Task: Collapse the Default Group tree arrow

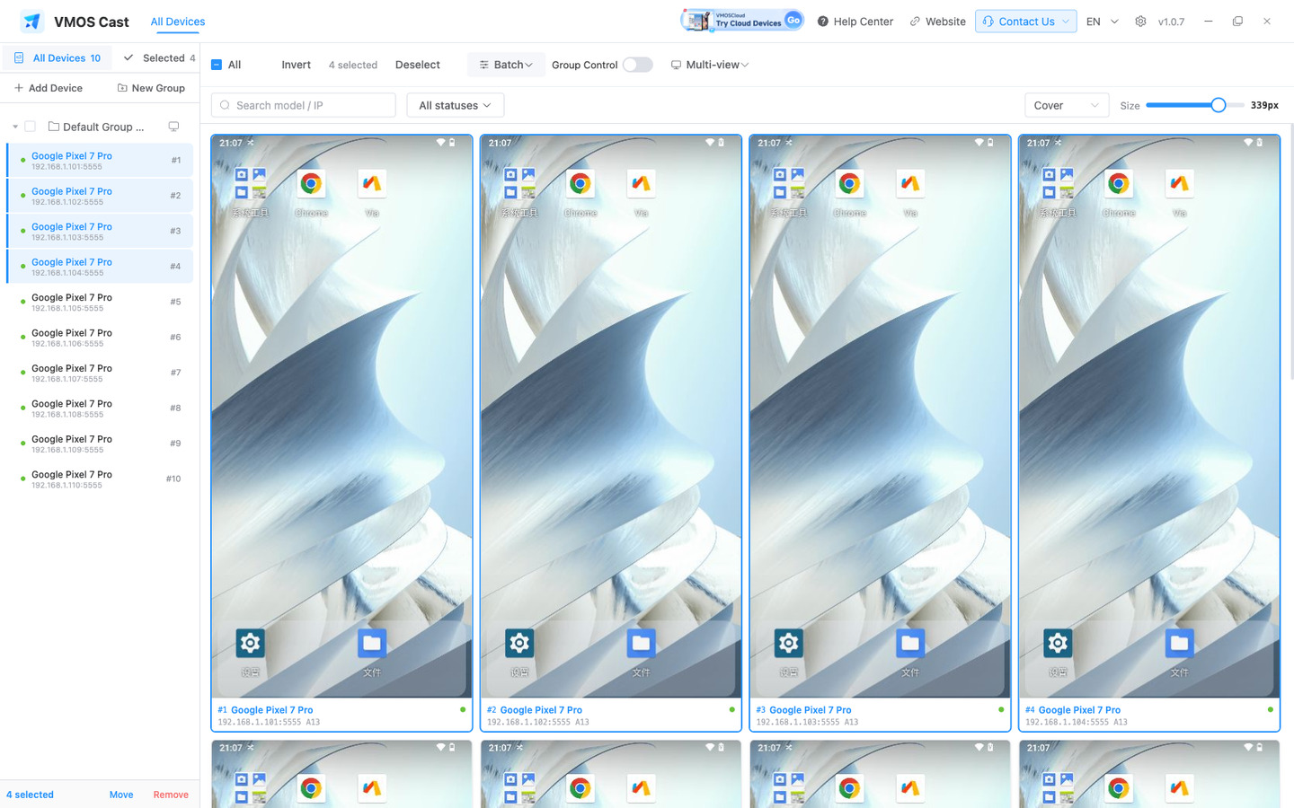Action: [x=15, y=127]
